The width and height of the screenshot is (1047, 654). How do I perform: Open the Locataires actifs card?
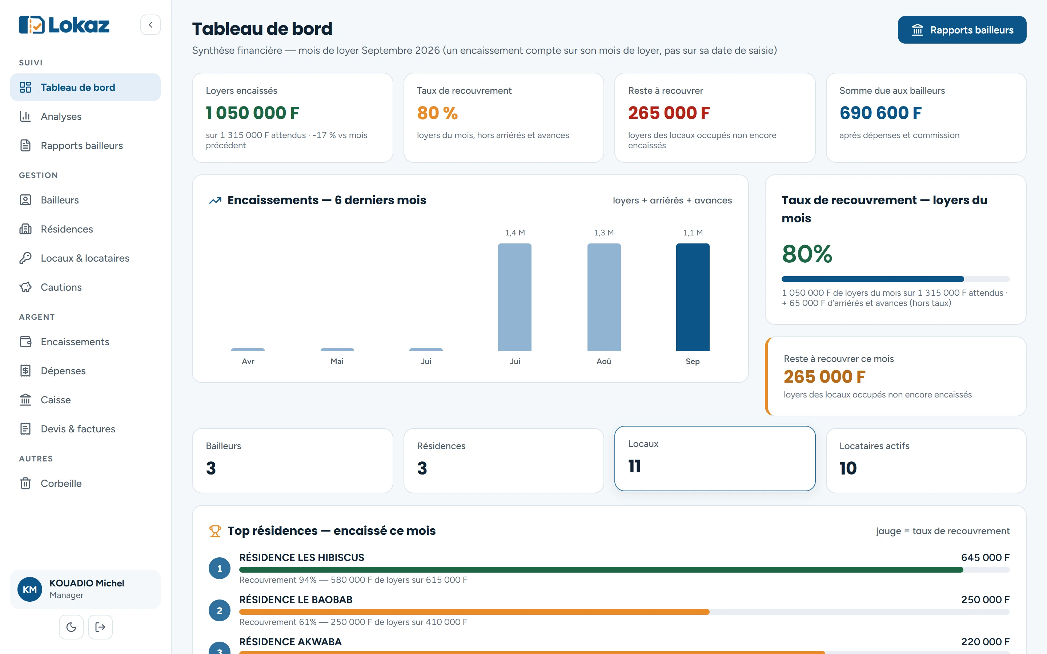pyautogui.click(x=926, y=461)
